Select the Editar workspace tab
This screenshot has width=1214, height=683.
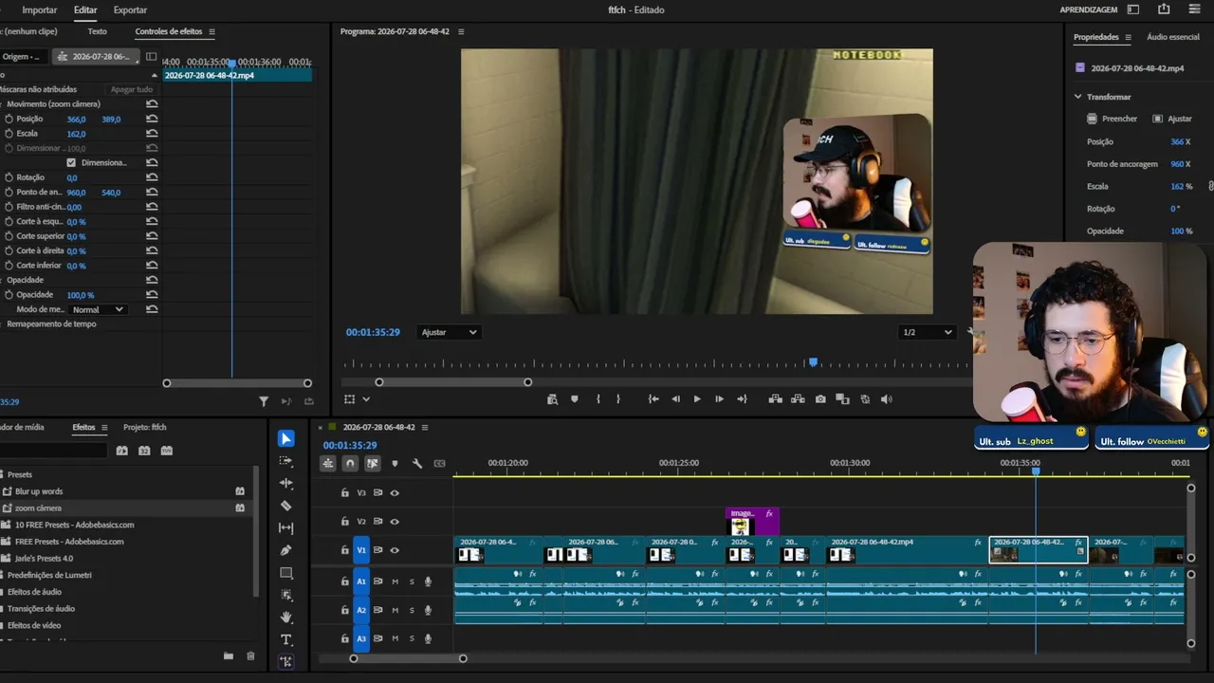coord(85,9)
